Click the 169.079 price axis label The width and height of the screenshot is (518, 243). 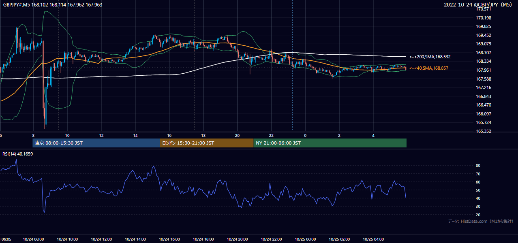(484, 44)
